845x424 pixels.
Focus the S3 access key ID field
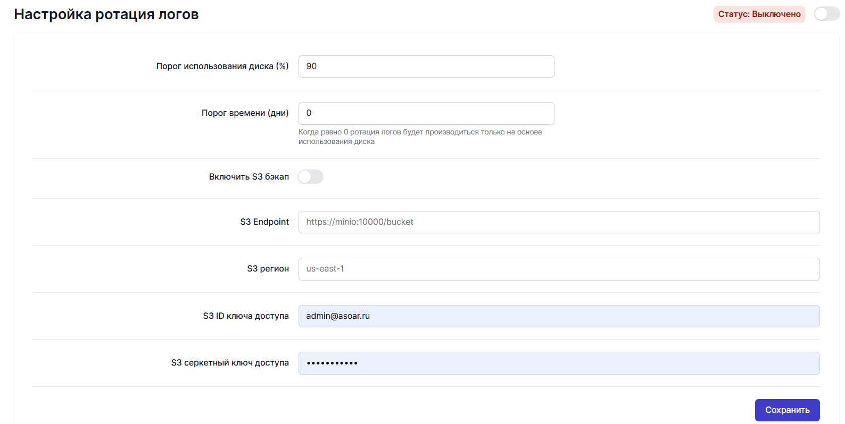click(559, 316)
